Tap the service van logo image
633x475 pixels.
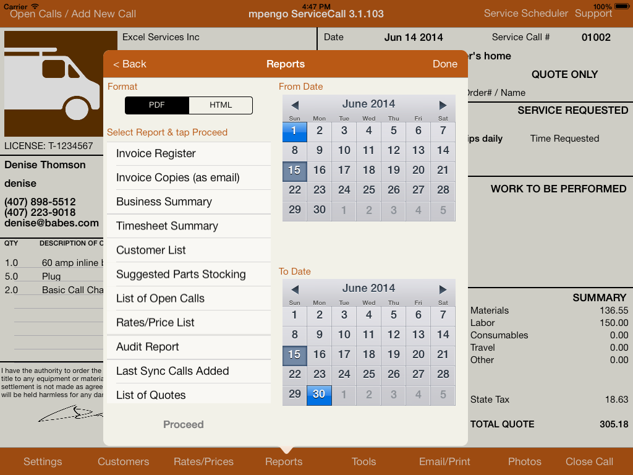tap(52, 83)
